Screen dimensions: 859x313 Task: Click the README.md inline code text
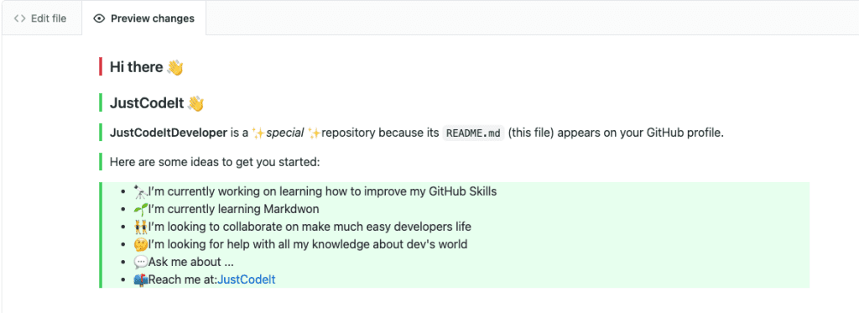pos(473,133)
